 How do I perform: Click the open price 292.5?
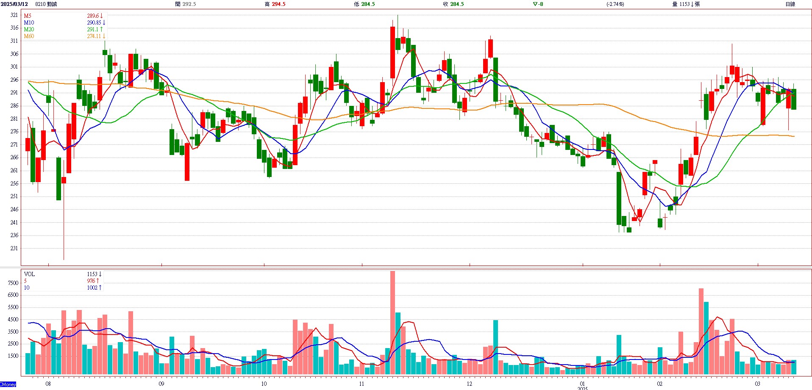click(x=189, y=4)
